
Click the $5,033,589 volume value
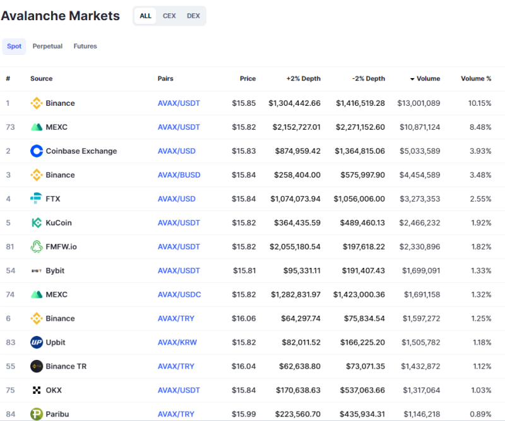tap(420, 151)
